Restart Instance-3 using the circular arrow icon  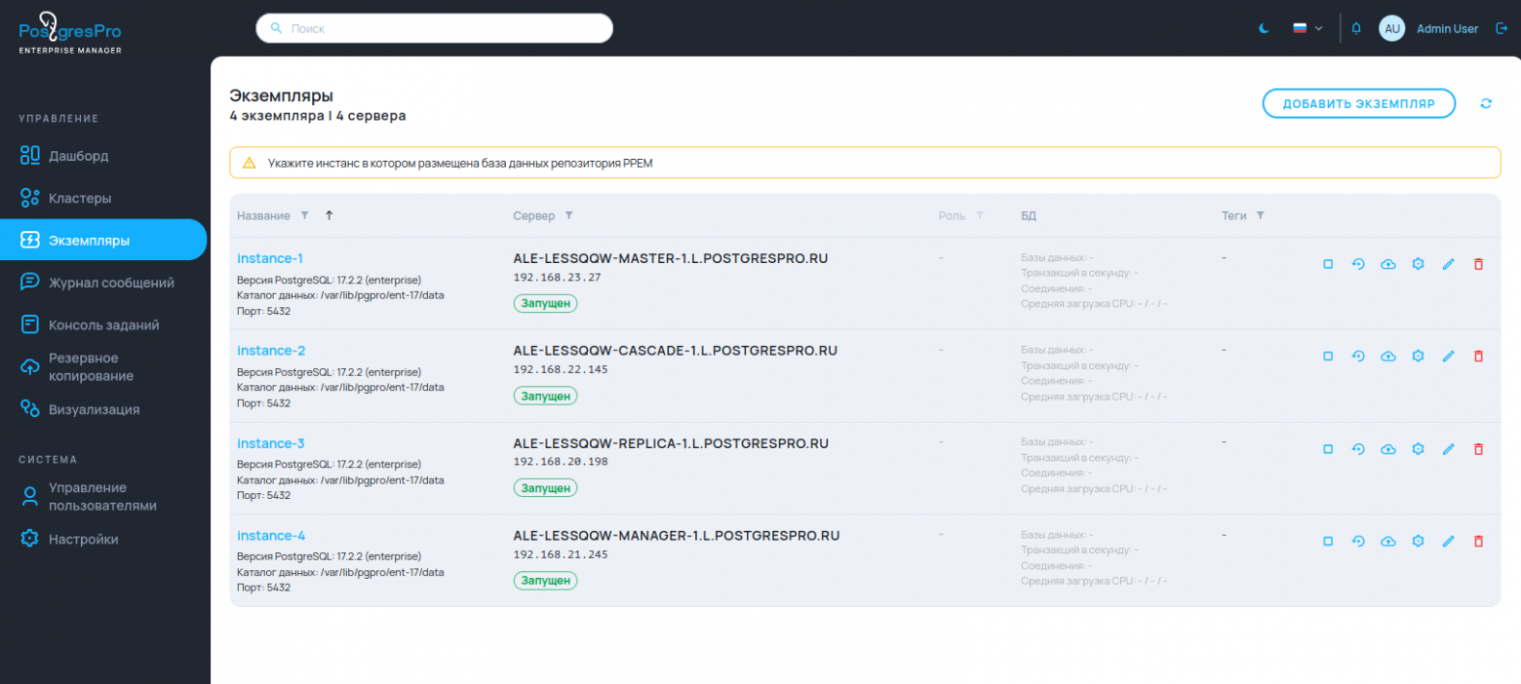[1357, 449]
